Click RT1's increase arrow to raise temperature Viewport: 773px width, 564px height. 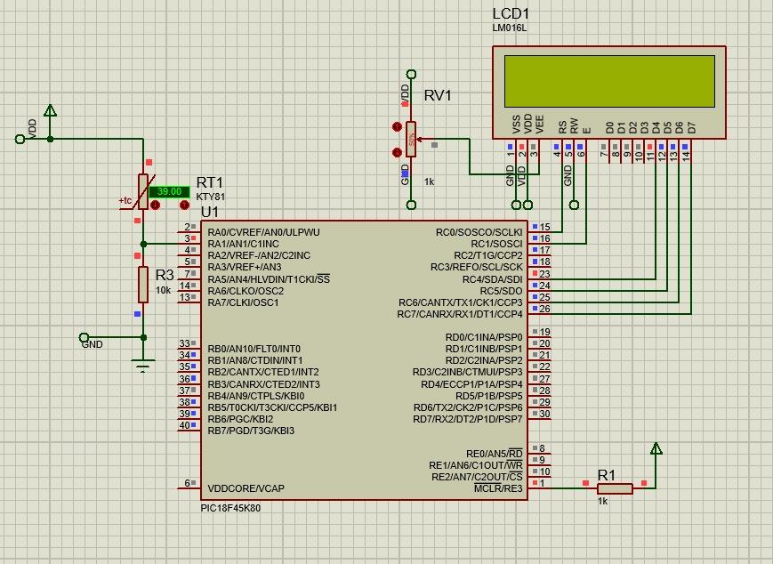coord(184,204)
